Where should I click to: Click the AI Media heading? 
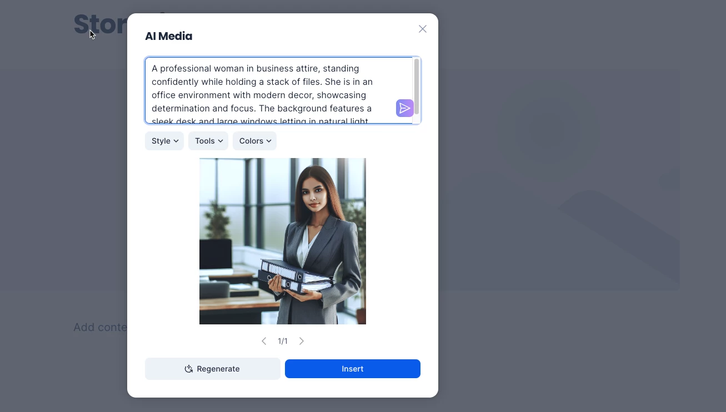(x=169, y=36)
